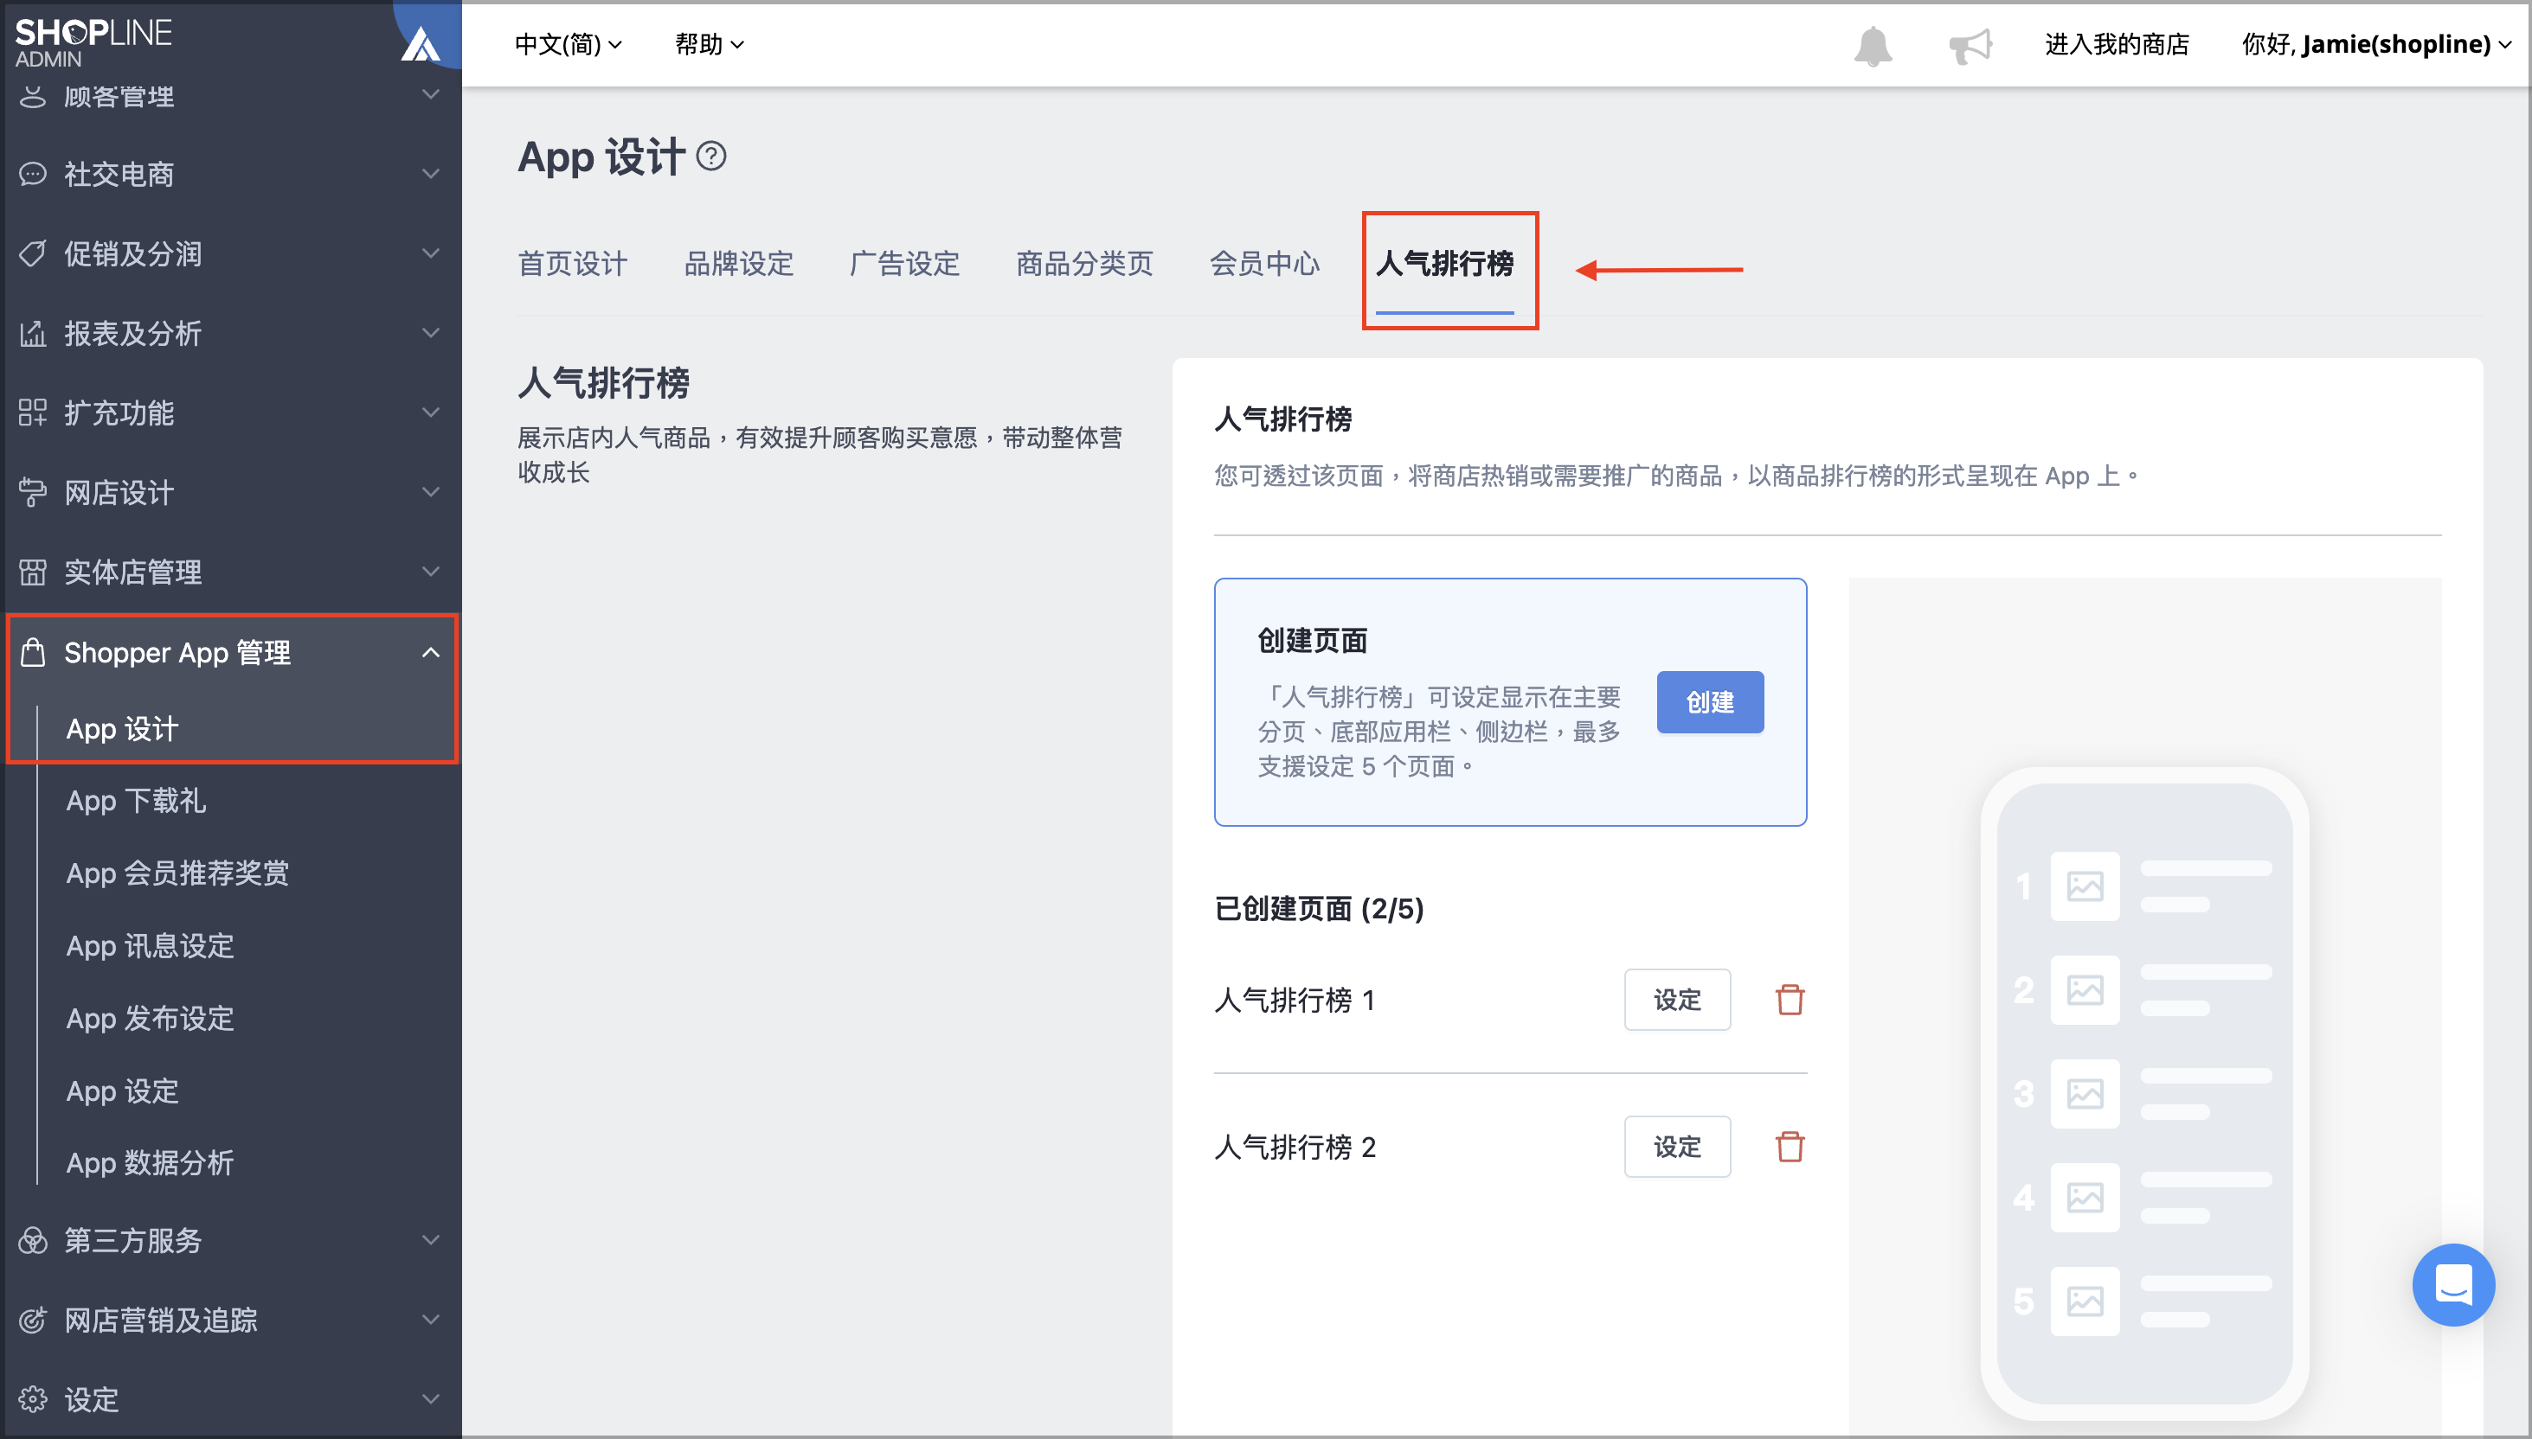This screenshot has width=2532, height=1439.
Task: Click the 设定 gear icon in the sidebar
Action: (x=33, y=1399)
